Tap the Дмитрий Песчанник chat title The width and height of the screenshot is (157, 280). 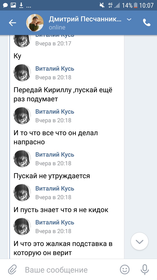pyautogui.click(x=85, y=19)
